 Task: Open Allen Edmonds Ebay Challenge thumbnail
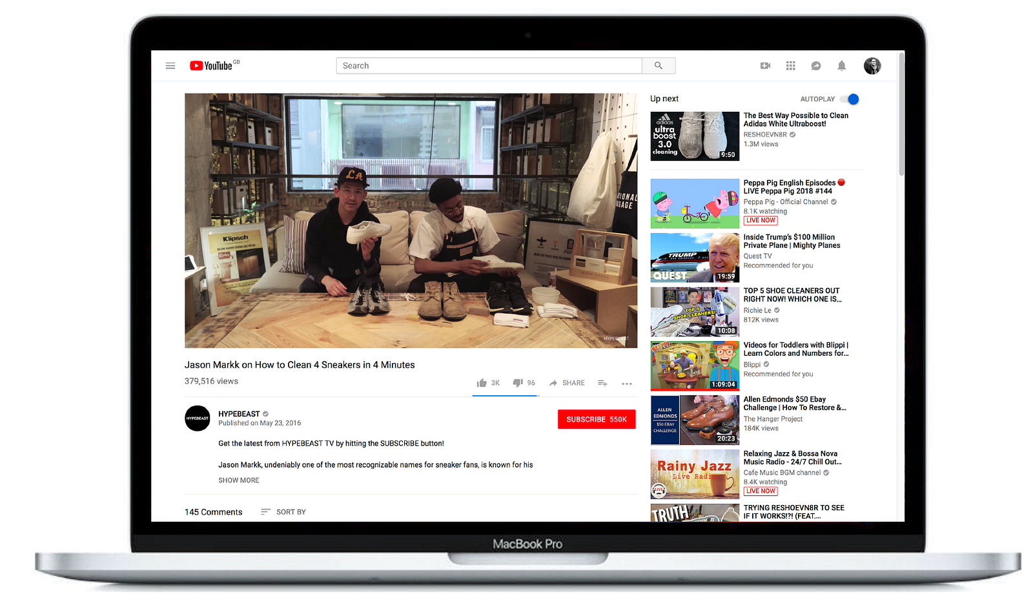(x=695, y=420)
